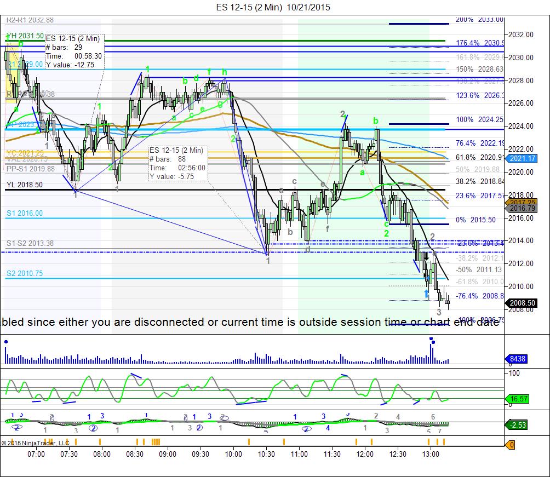Click the 150% 2028.63 Fibonacci label
This screenshot has width=550, height=477.
(479, 69)
